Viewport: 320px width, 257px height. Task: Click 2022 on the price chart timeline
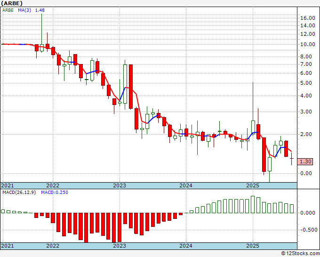pyautogui.click(x=53, y=185)
